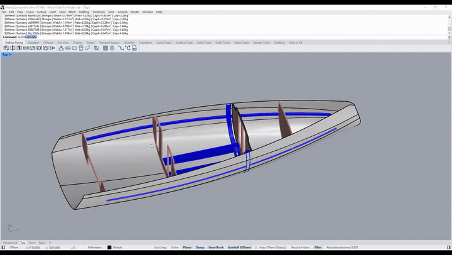Click the valve icon in the Notilus Piping toolbar
This screenshot has width=452, height=255.
[x=61, y=48]
